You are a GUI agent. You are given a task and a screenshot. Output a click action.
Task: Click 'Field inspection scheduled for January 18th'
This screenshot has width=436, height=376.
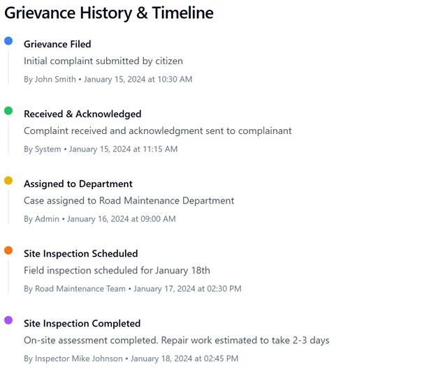coord(117,271)
